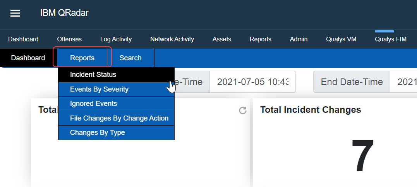Click the Qualys FIM Dashboard submenu item

tap(28, 58)
